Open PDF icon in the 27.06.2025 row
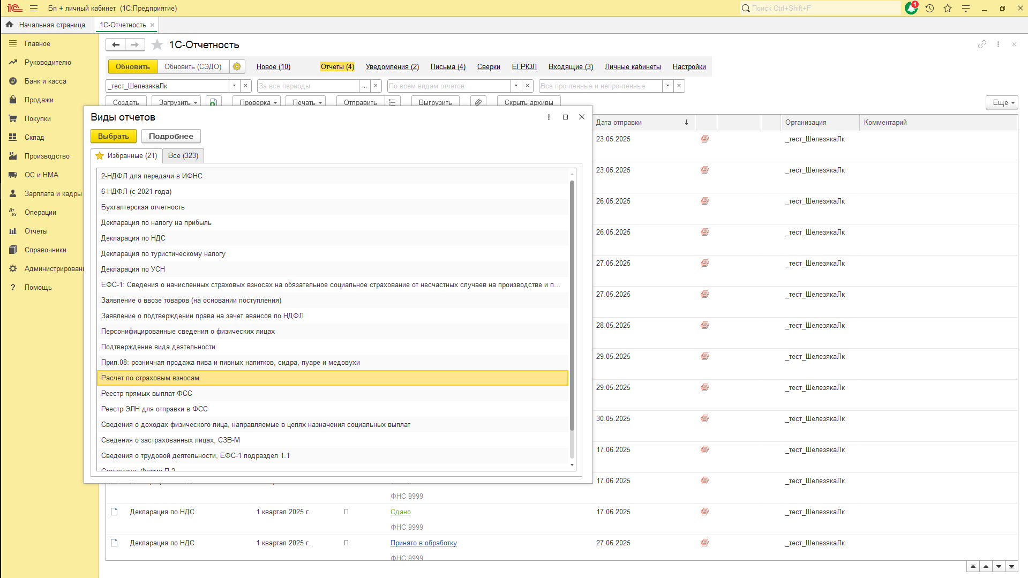 pos(705,543)
